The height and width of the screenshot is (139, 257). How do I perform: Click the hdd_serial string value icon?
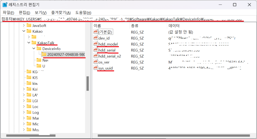click(96, 50)
